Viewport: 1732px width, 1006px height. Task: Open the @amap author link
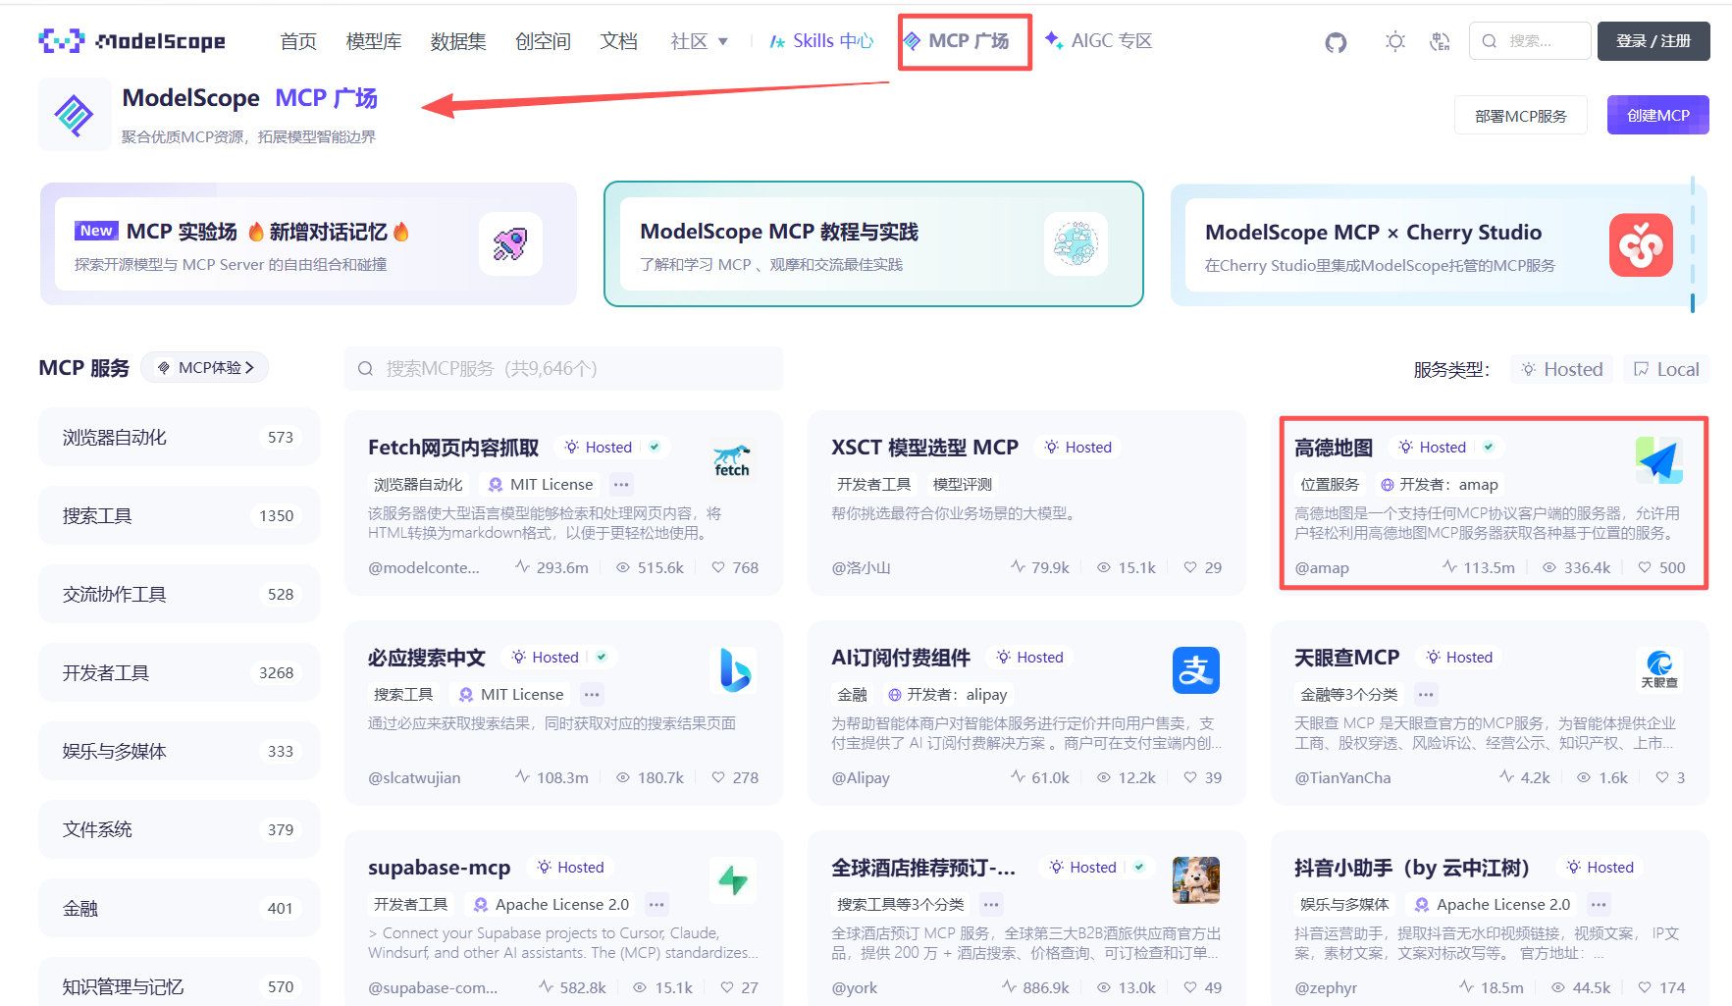[1322, 567]
